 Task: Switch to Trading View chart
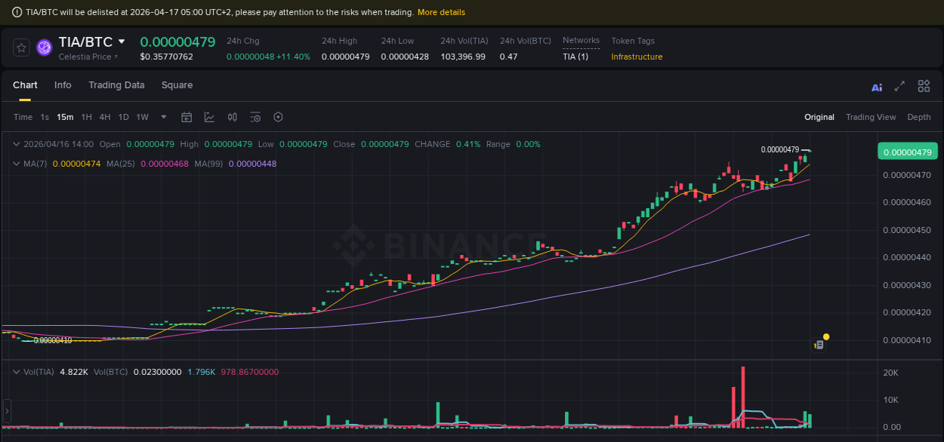coord(871,117)
